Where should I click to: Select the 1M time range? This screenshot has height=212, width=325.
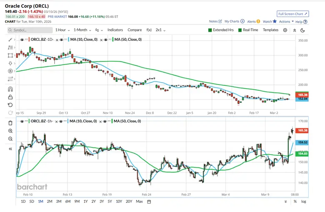point(41,202)
